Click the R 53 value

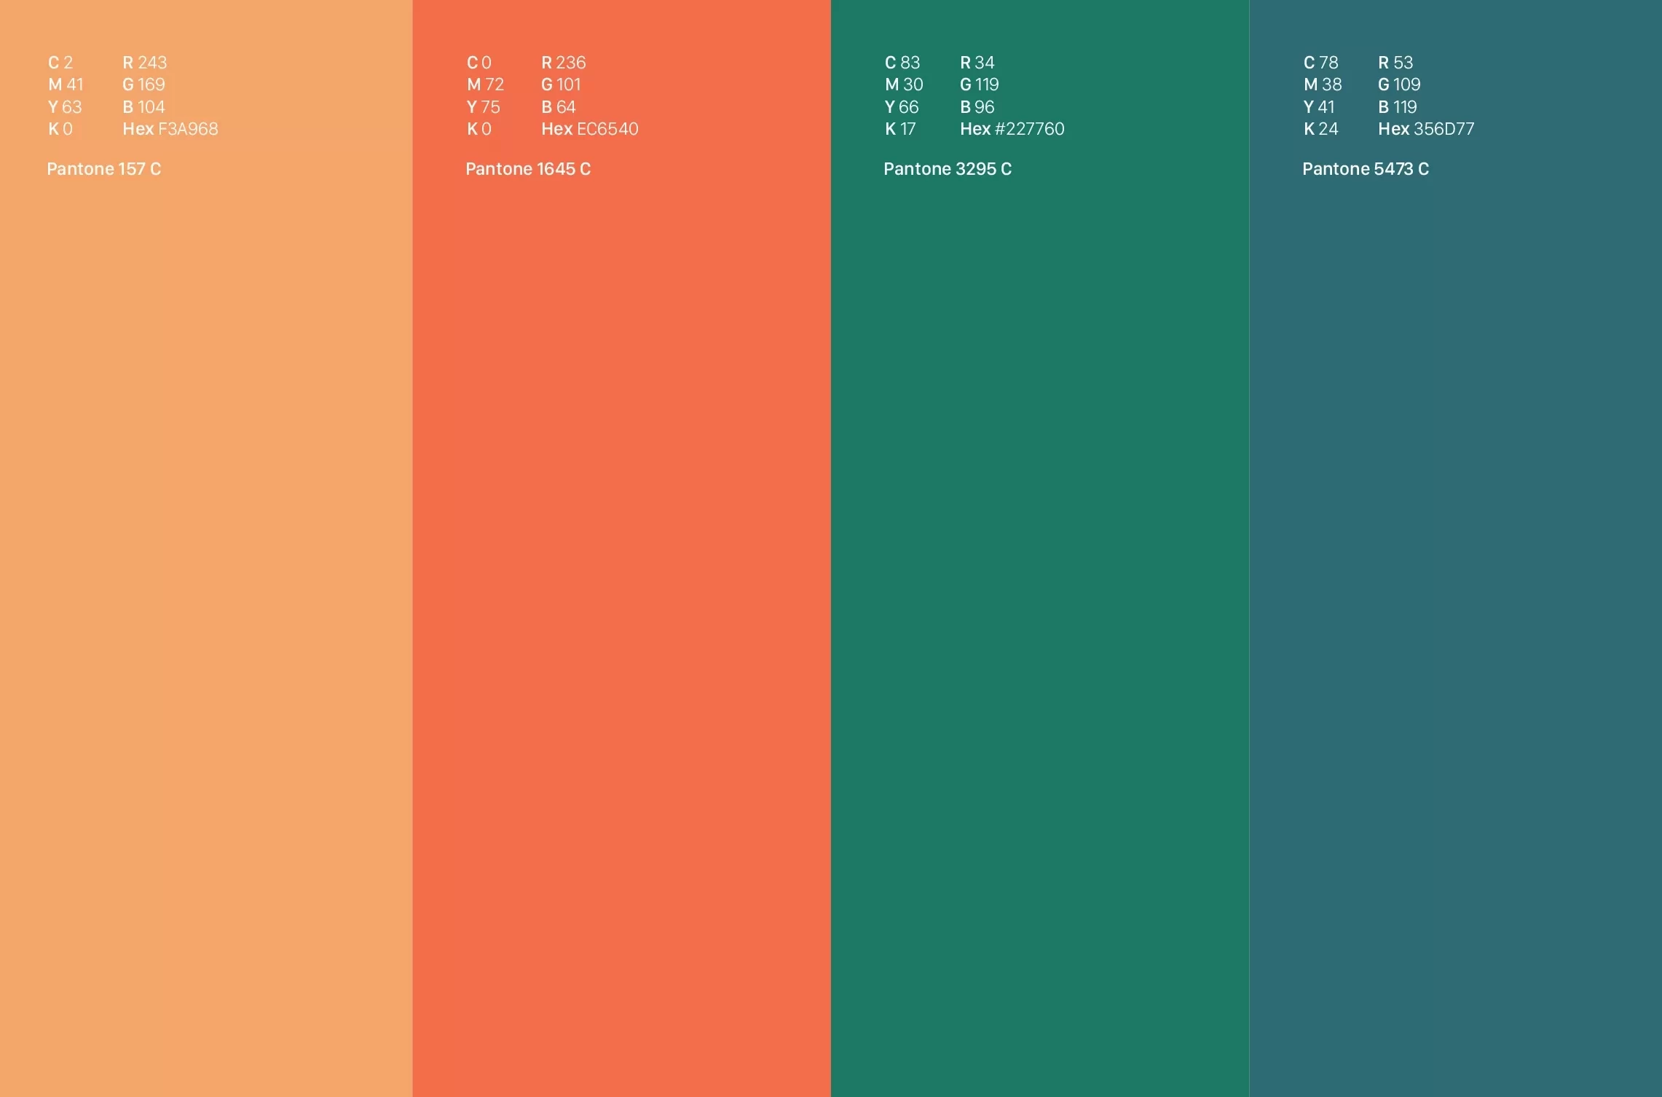coord(1395,63)
